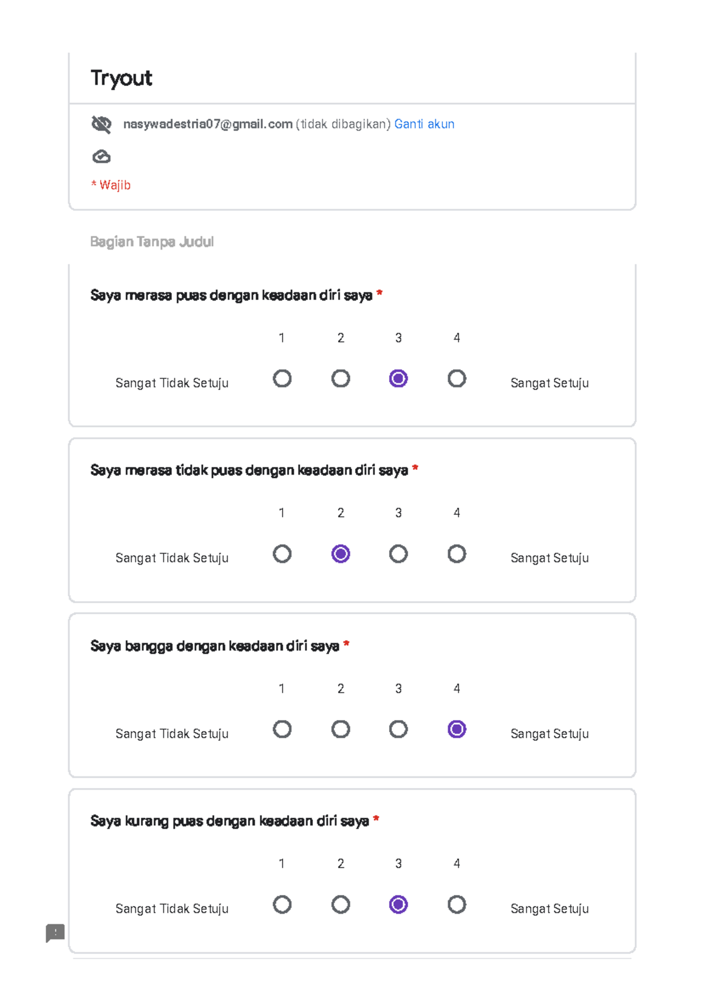Choose 3 for 'Saya merasa tidak puas'

(x=398, y=554)
